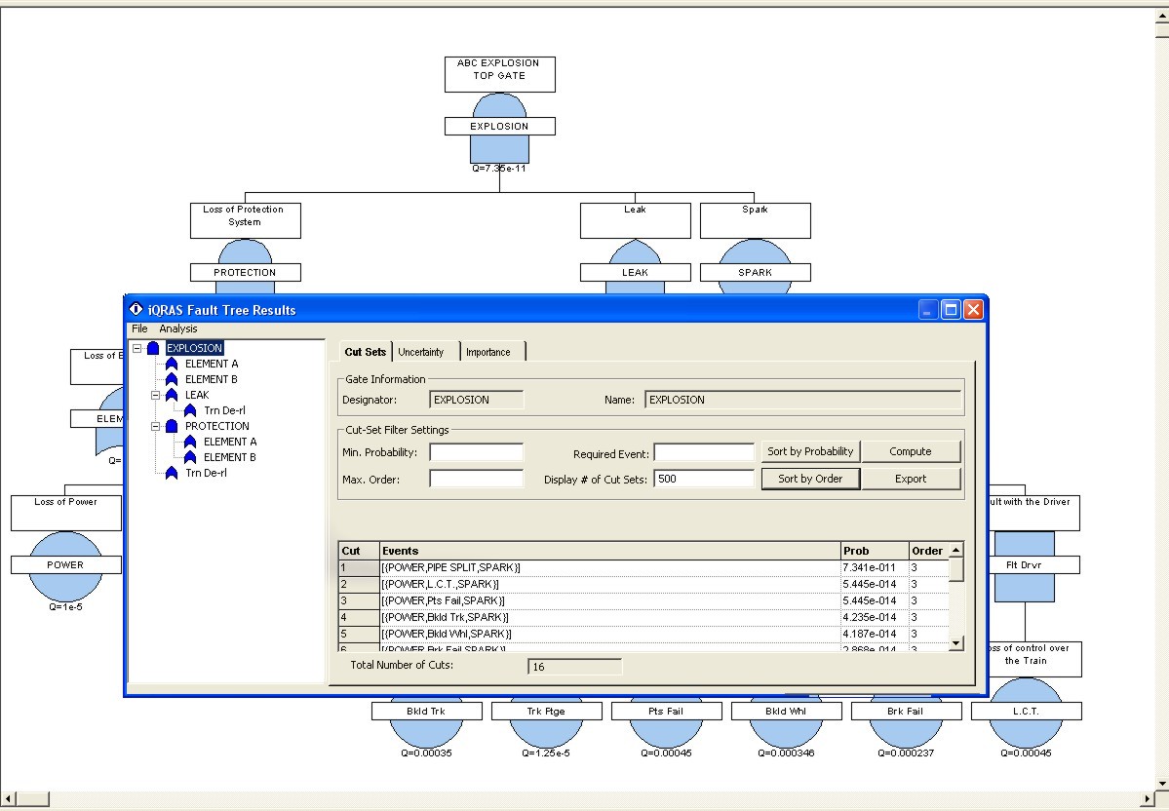Click ELEMENT A icon directly under EXPLOSION root
1169x811 pixels.
coord(172,364)
